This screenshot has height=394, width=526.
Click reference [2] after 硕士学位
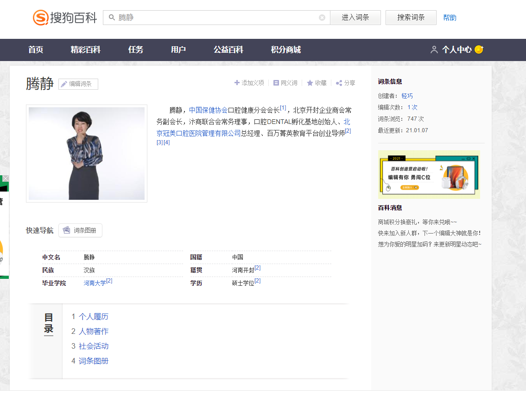[257, 281]
